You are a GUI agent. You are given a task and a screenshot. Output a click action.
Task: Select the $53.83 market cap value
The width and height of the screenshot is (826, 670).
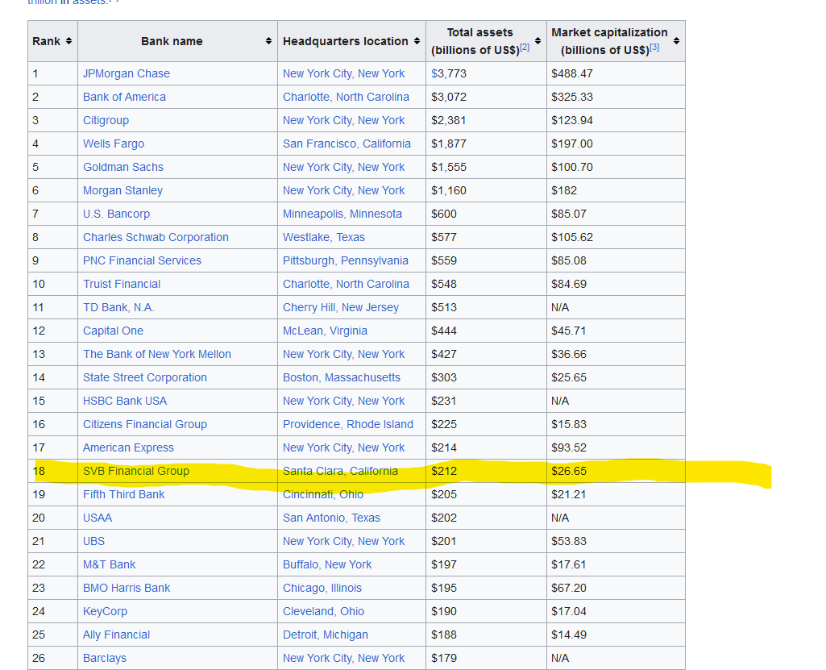point(569,541)
